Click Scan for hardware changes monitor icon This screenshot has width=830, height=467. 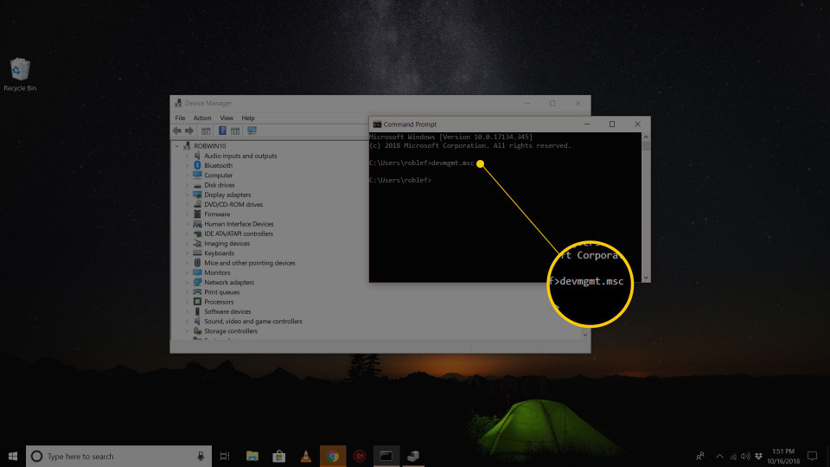pyautogui.click(x=252, y=131)
